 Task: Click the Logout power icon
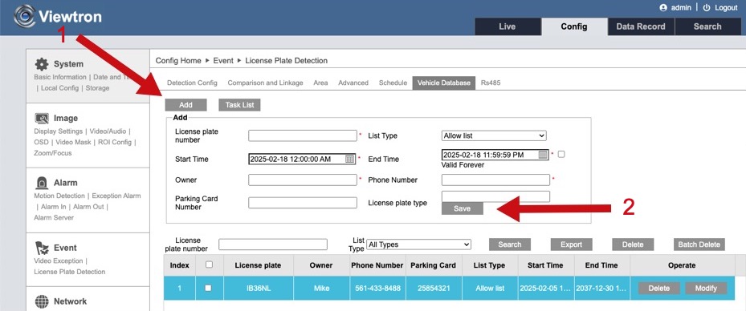(707, 7)
